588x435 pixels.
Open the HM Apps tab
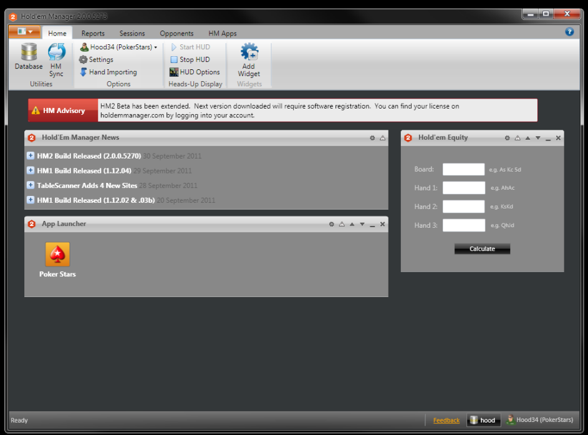[x=223, y=33]
